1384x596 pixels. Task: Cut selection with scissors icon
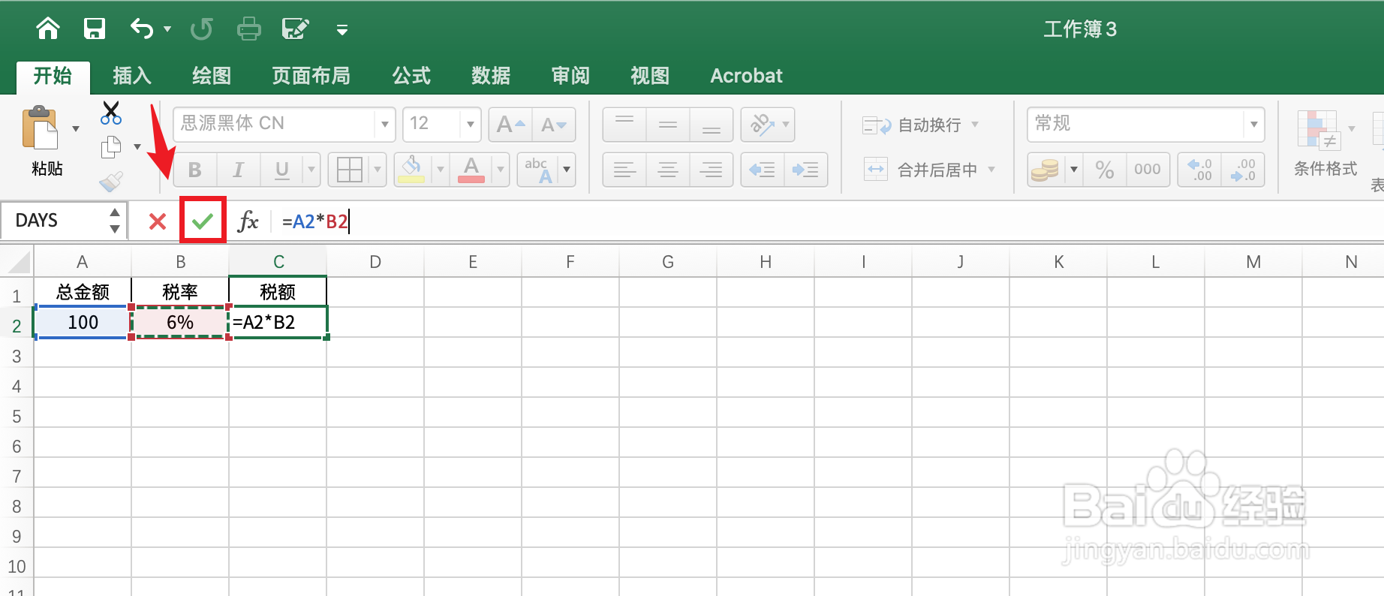(111, 113)
